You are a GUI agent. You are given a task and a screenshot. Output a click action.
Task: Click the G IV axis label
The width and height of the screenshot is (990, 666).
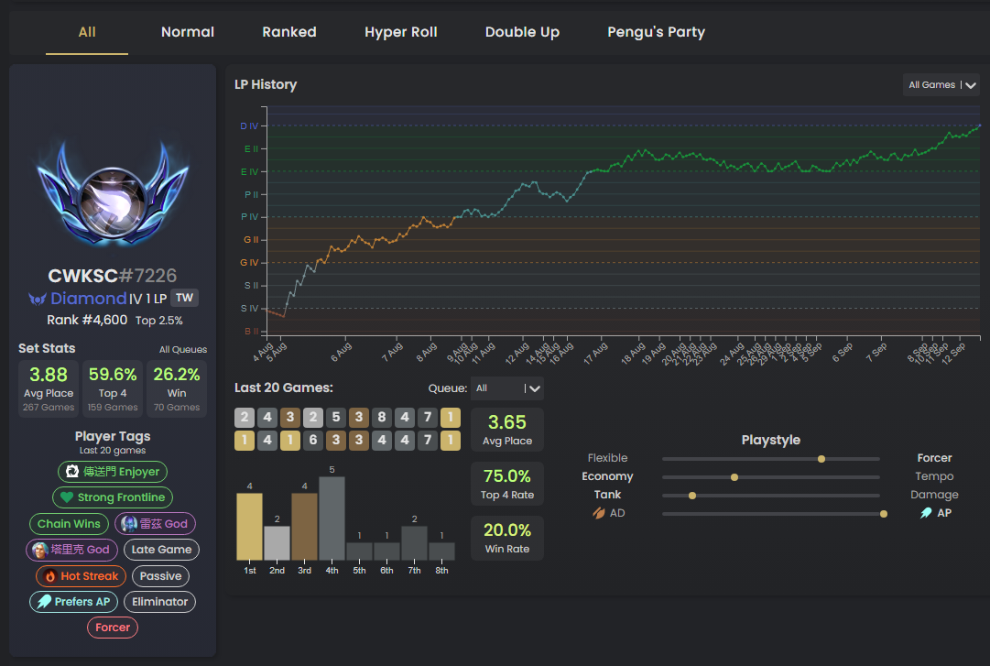coord(249,263)
